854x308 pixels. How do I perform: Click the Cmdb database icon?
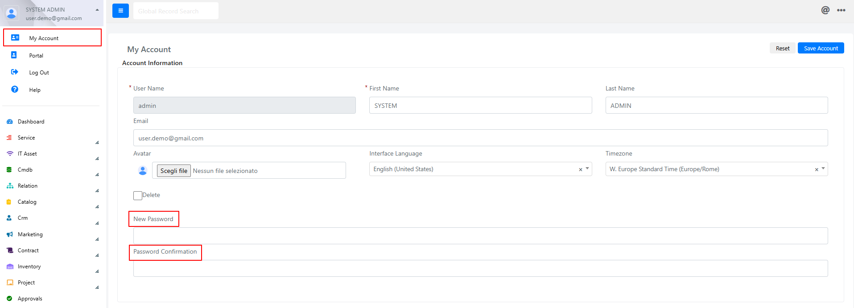[9, 169]
